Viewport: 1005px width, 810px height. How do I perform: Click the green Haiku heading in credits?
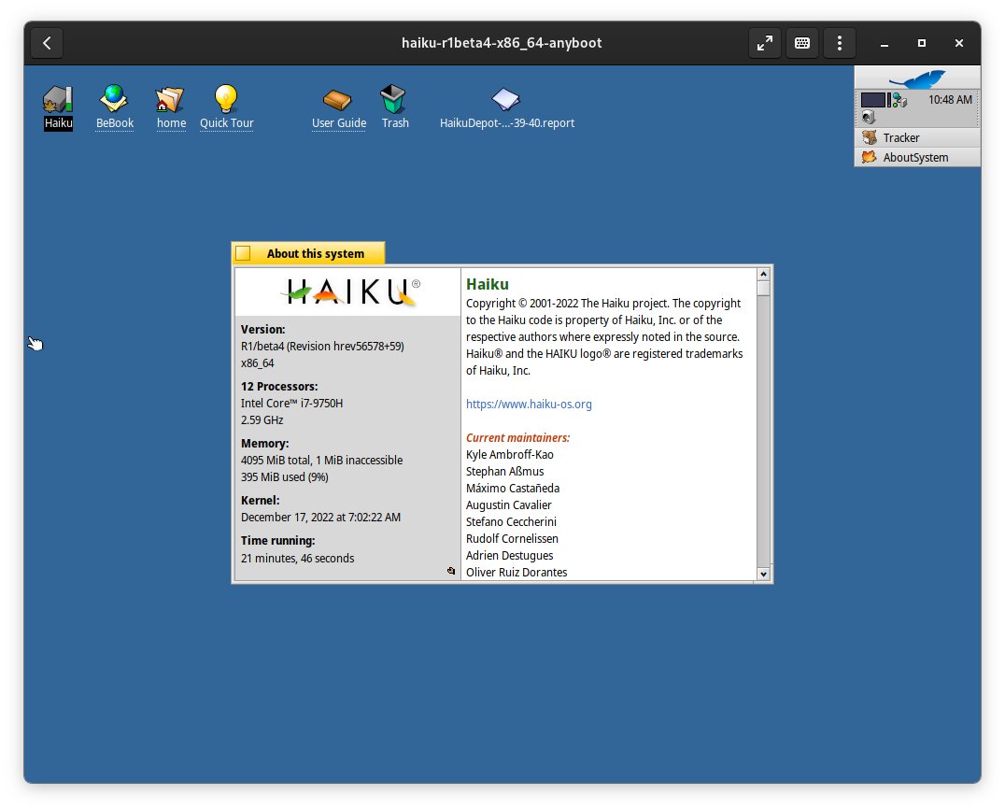click(x=488, y=284)
